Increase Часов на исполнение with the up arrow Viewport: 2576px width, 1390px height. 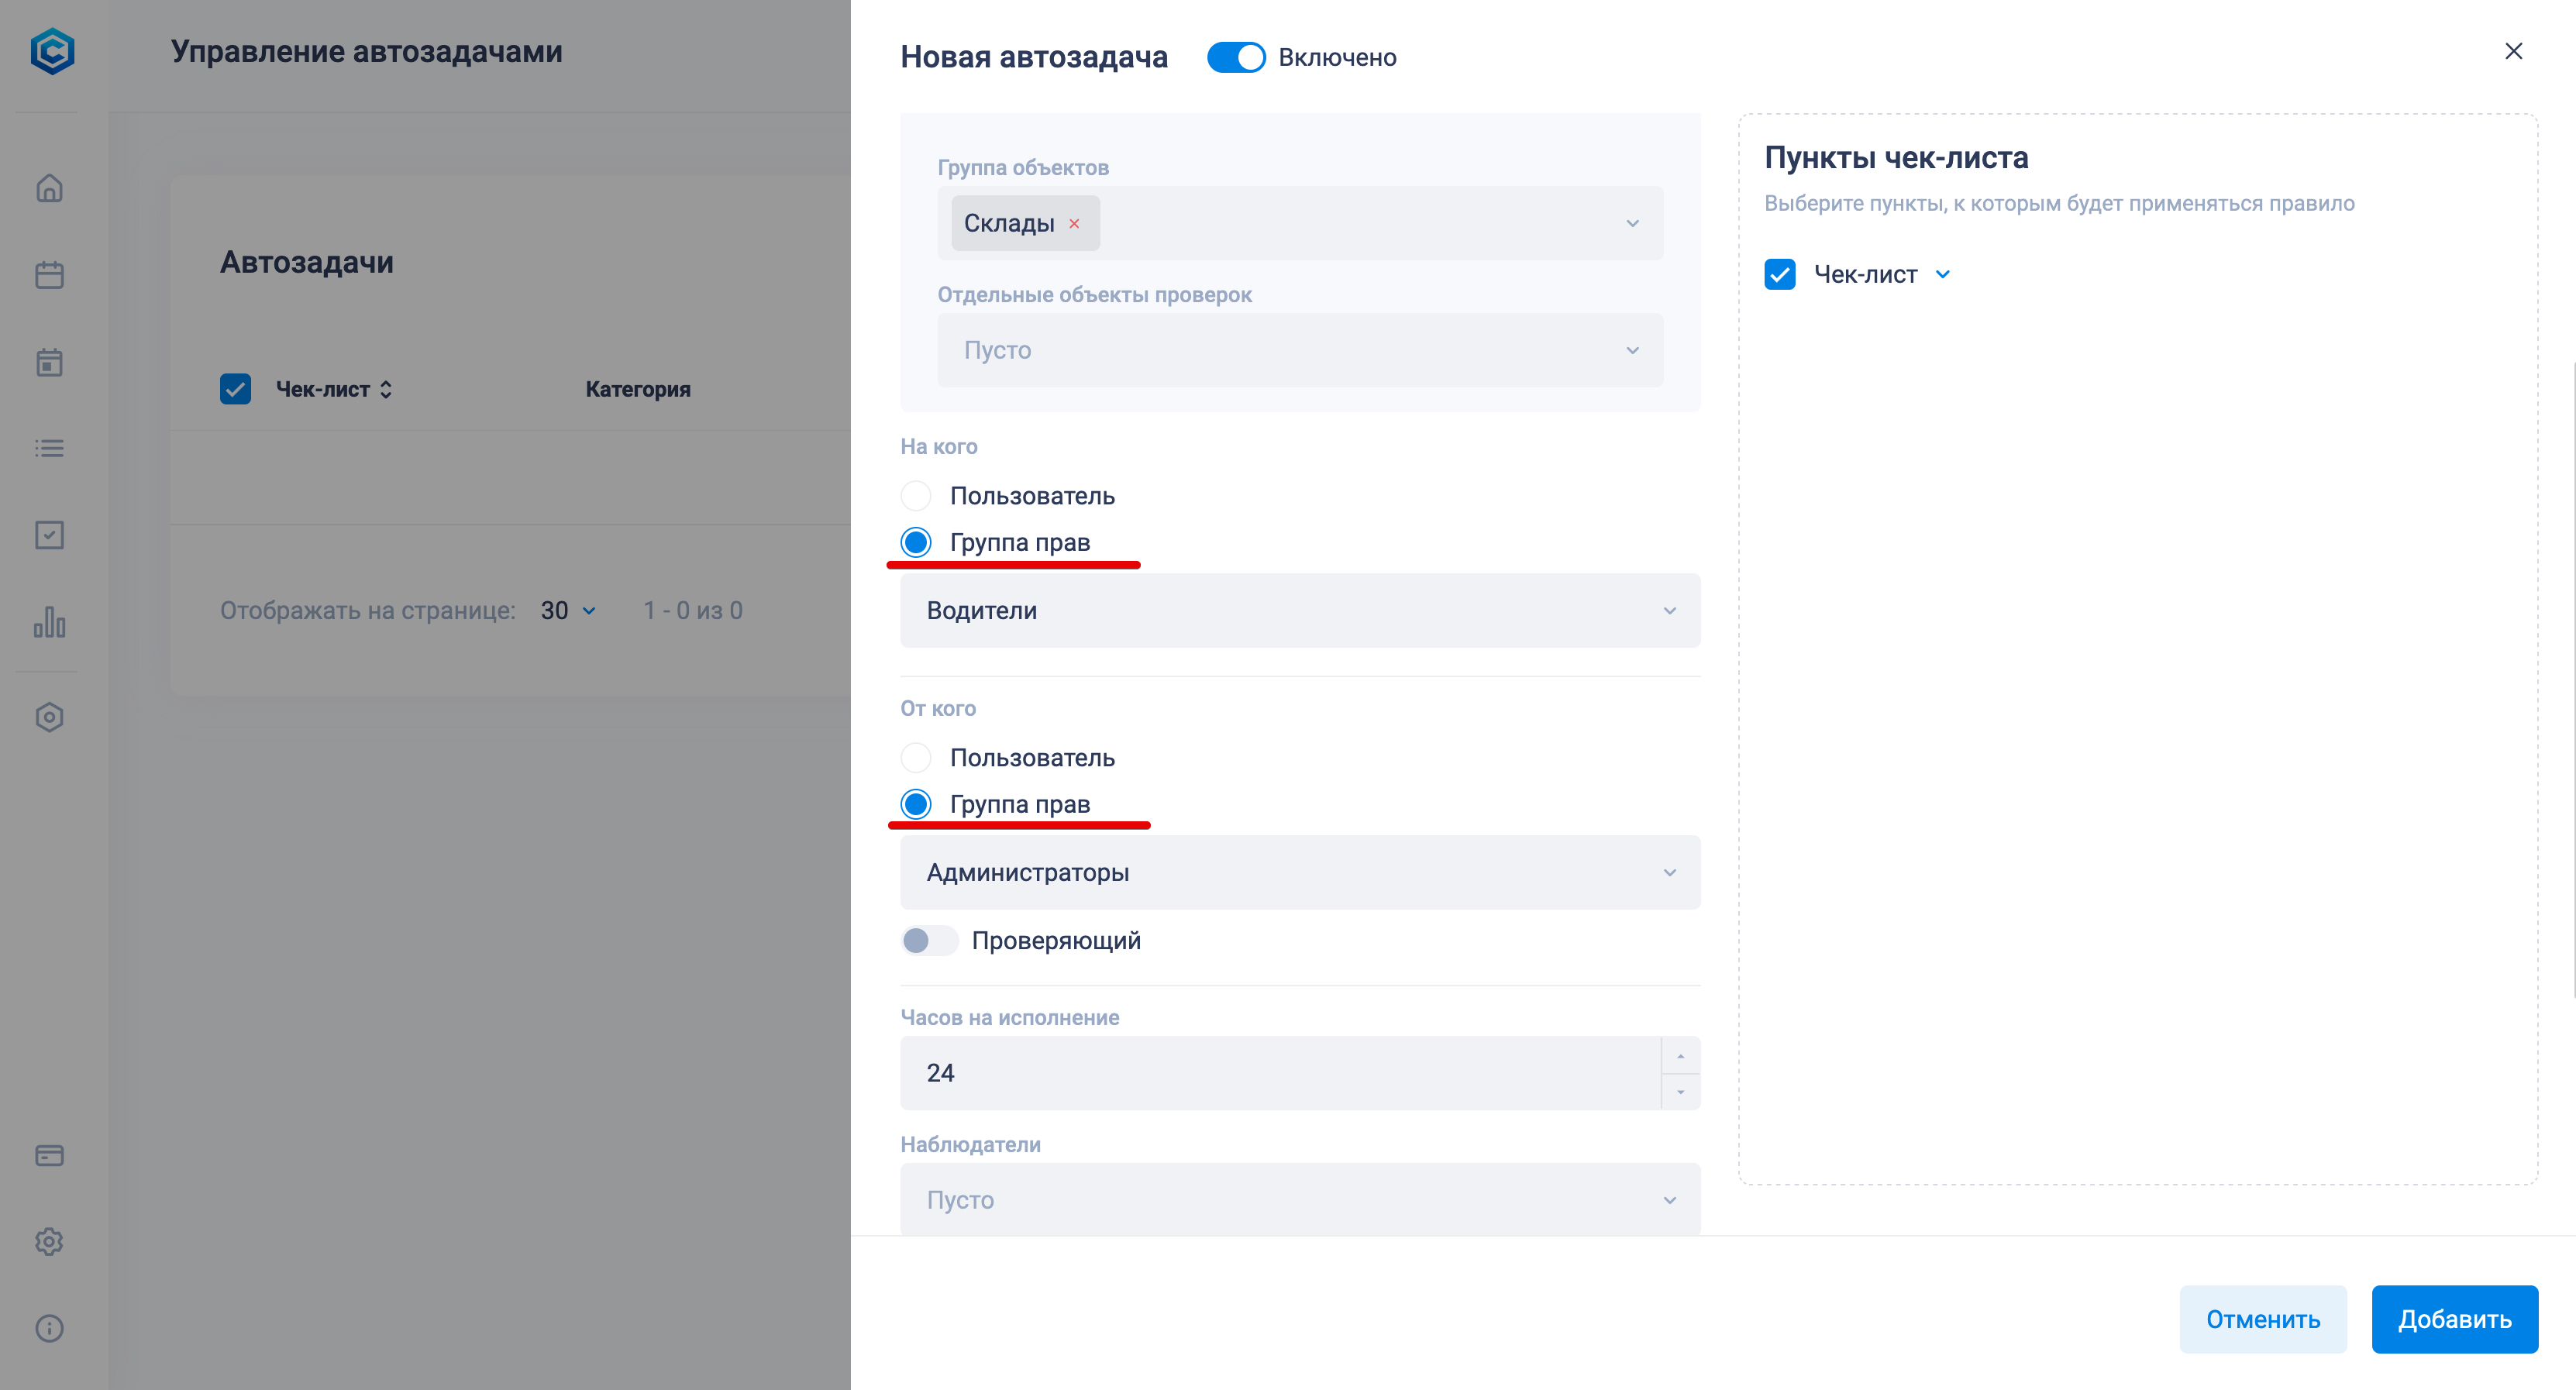point(1681,1056)
